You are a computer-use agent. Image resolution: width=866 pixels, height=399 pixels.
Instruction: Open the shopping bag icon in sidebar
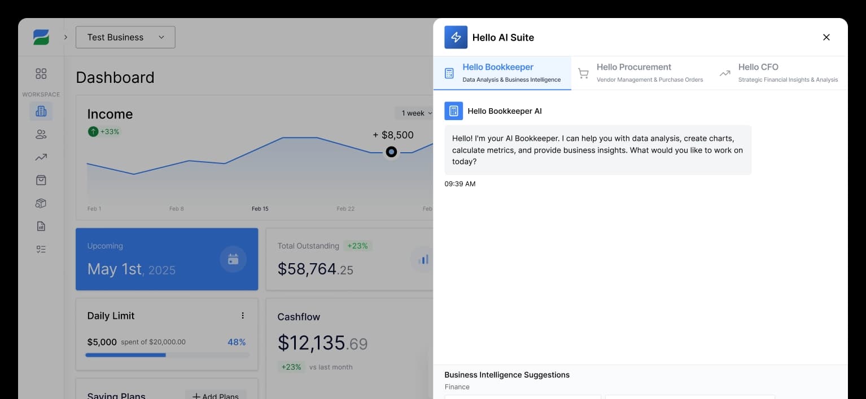41,180
